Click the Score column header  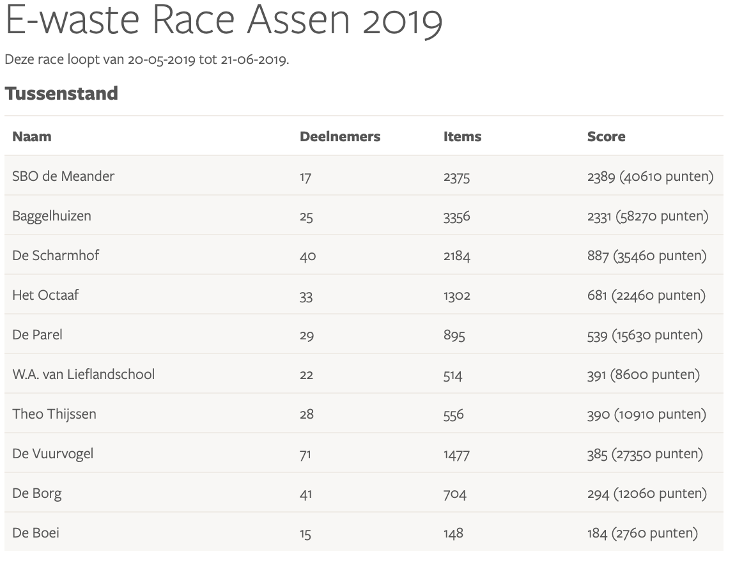point(606,137)
